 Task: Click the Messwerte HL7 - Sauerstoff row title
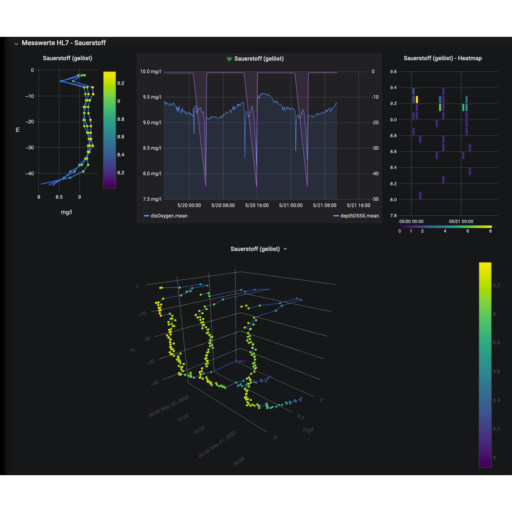tap(64, 43)
